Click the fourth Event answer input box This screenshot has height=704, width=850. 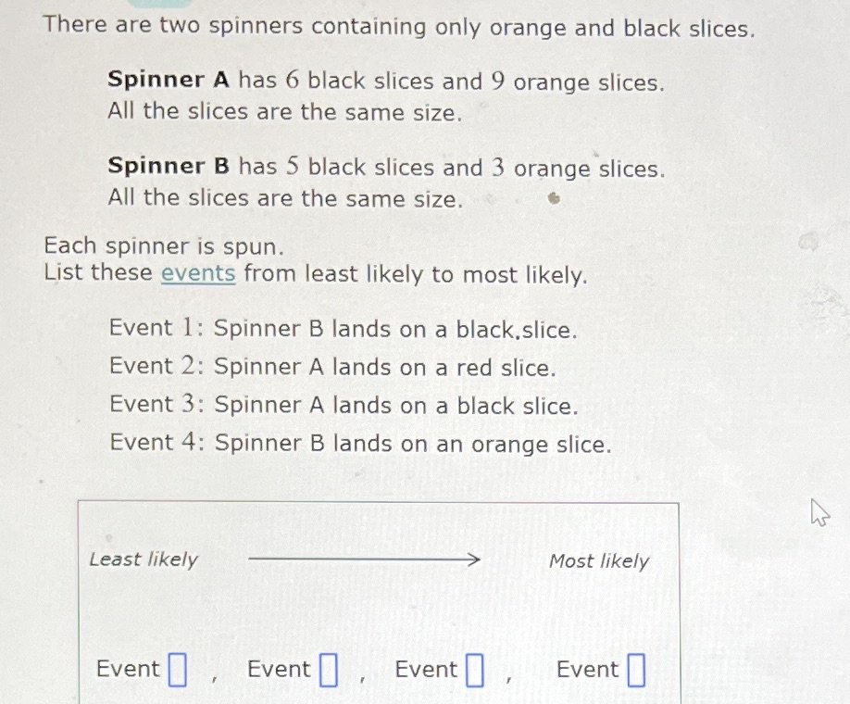coord(636,669)
